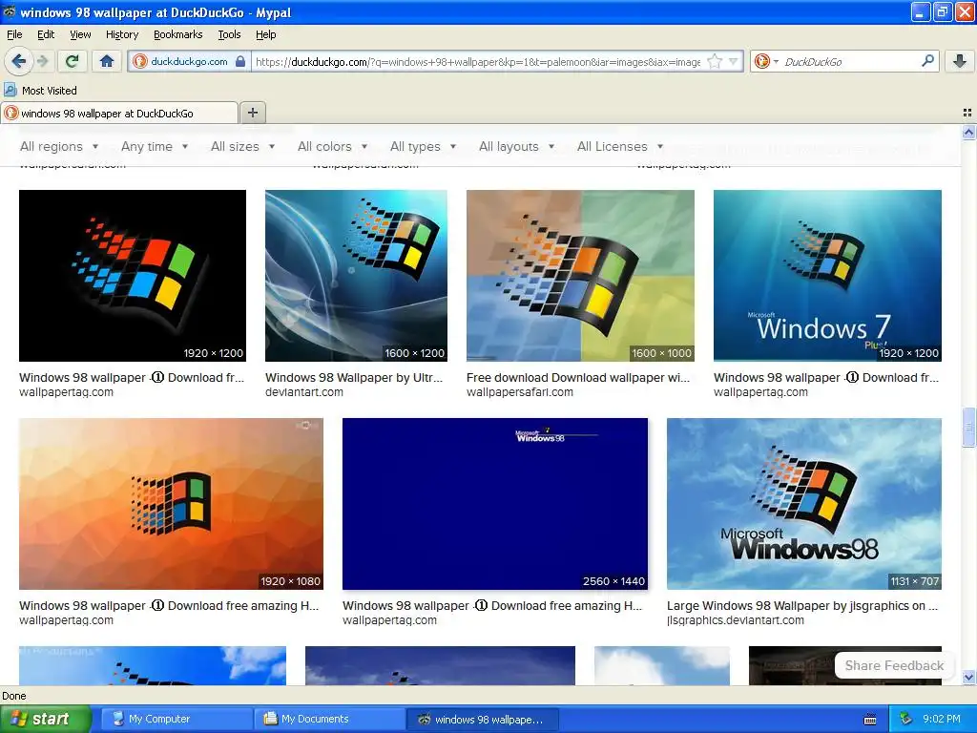Expand the Any time filter

(155, 146)
